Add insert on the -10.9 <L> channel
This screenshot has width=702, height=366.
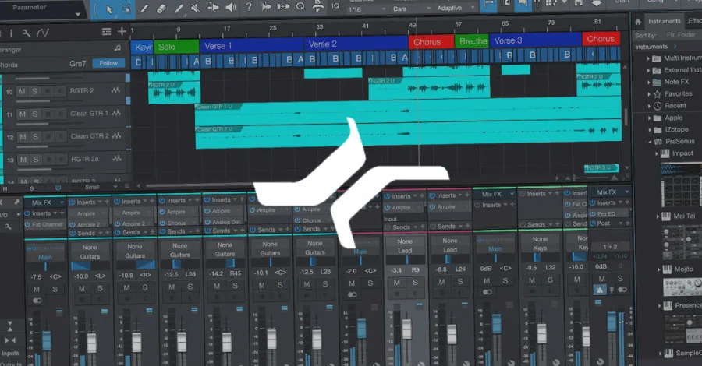tap(107, 202)
